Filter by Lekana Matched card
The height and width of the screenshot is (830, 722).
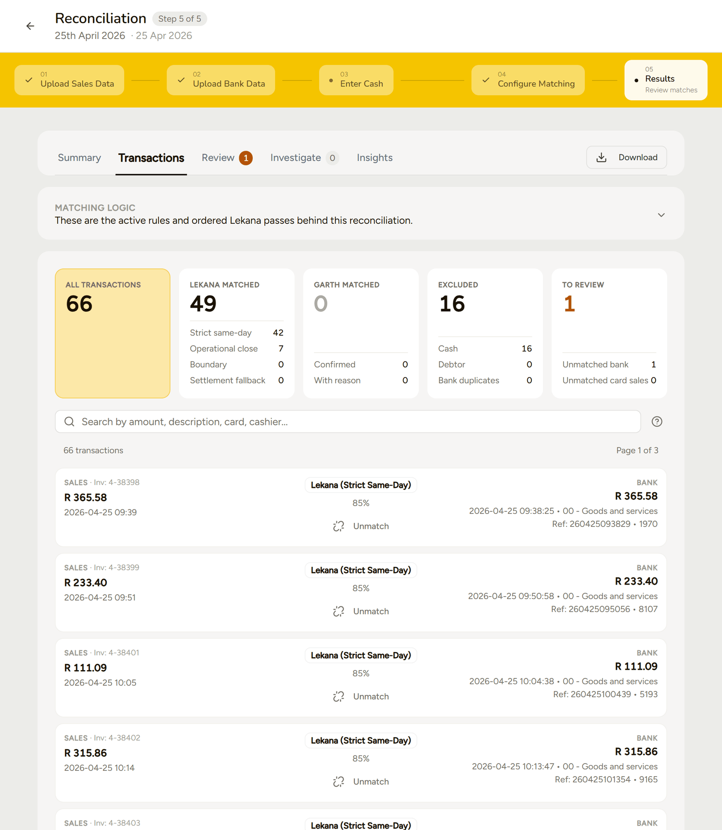(237, 333)
